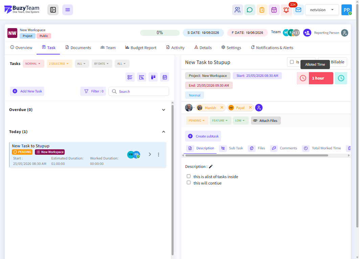Switch to the Sub Task tab
Viewport: 359px width, 259px height.
pos(231,148)
